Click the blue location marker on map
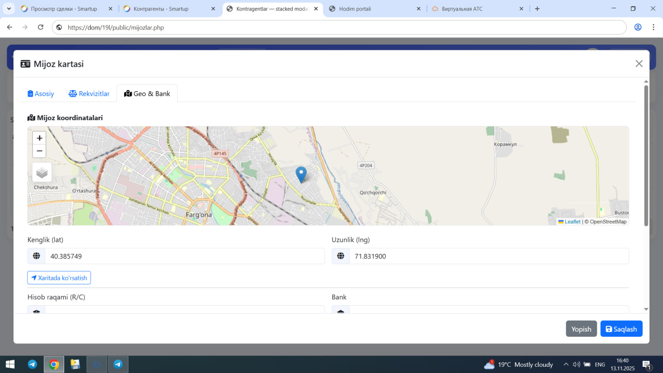663x373 pixels. pos(301,174)
